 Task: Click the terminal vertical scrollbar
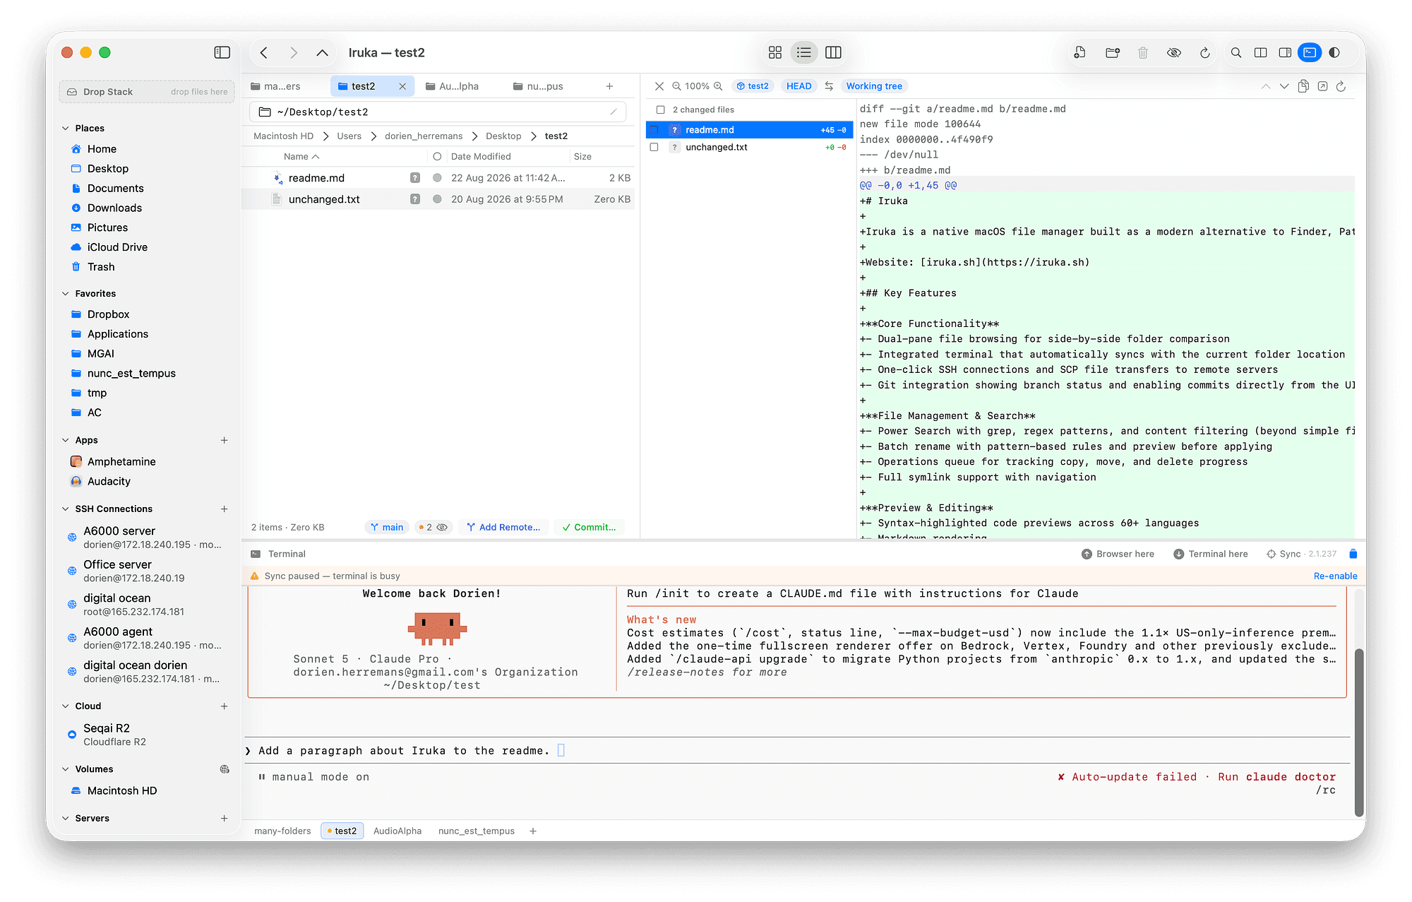point(1359,731)
